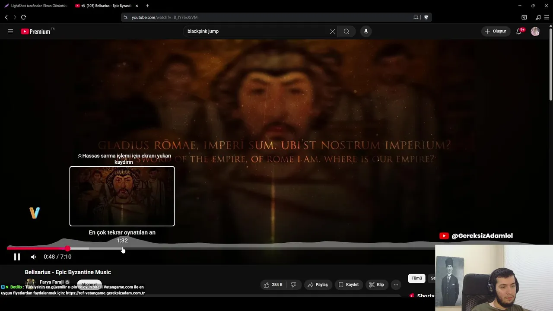The image size is (553, 311).
Task: Mute tab via speaker icon on tab
Action: pos(83,6)
